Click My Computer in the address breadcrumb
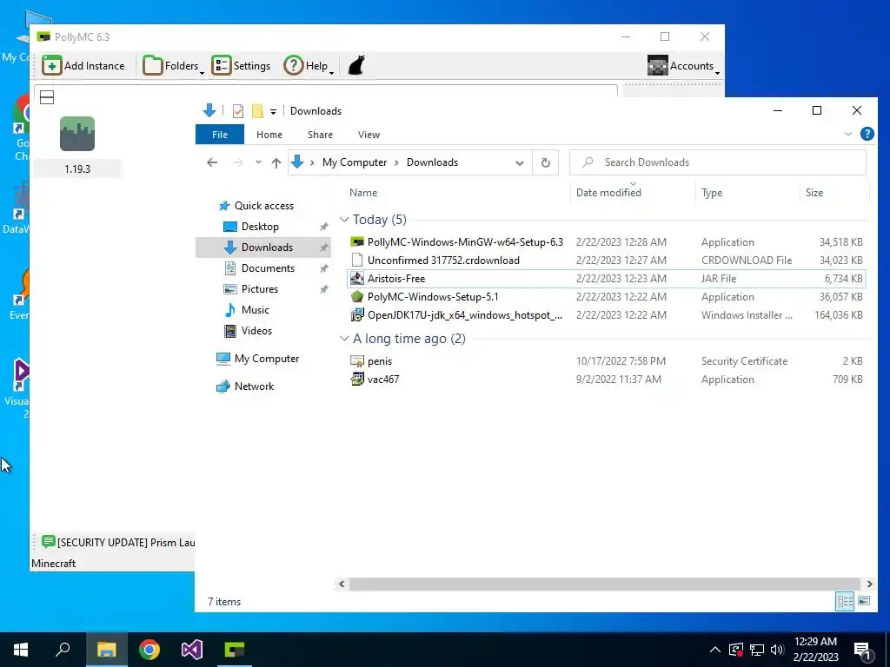The image size is (890, 667). (355, 162)
